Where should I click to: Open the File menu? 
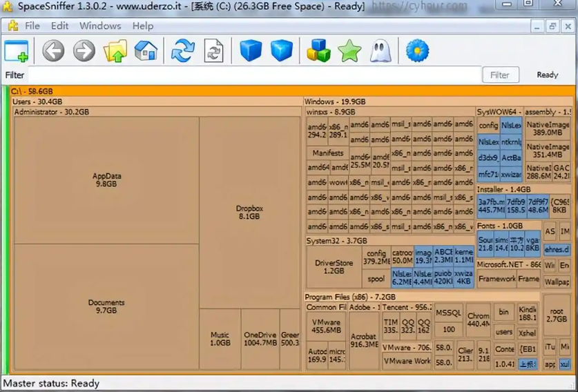point(32,26)
